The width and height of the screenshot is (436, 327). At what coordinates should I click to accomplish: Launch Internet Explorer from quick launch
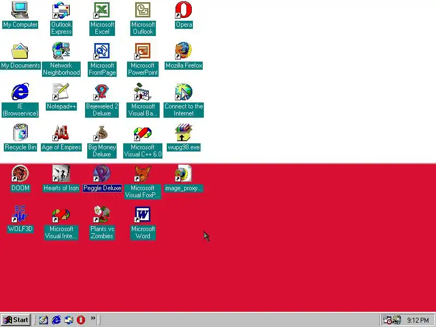point(56,320)
